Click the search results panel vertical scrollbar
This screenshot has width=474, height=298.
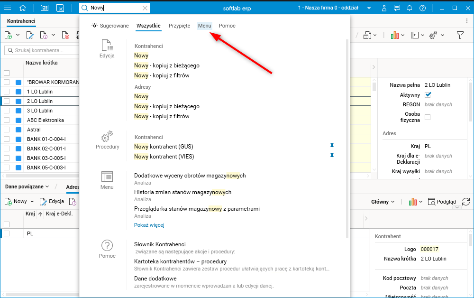click(347, 139)
